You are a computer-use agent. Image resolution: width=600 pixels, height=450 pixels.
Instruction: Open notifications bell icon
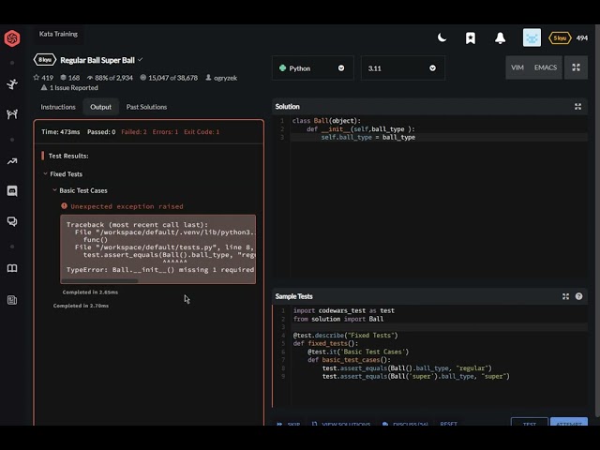click(500, 37)
